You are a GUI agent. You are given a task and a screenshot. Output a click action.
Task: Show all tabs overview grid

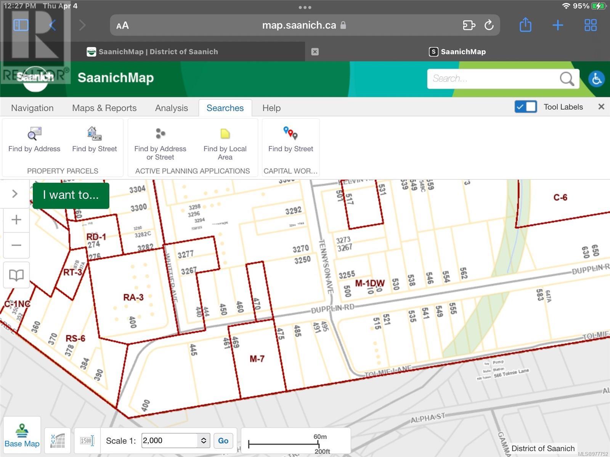pyautogui.click(x=591, y=26)
